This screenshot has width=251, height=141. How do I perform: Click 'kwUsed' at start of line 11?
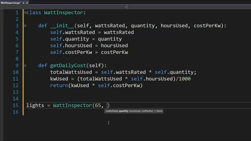coord(59,79)
